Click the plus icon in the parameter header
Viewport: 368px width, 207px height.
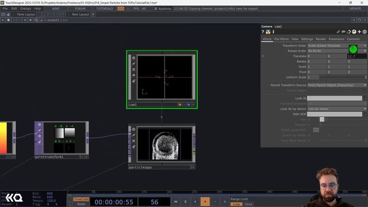coord(359,32)
